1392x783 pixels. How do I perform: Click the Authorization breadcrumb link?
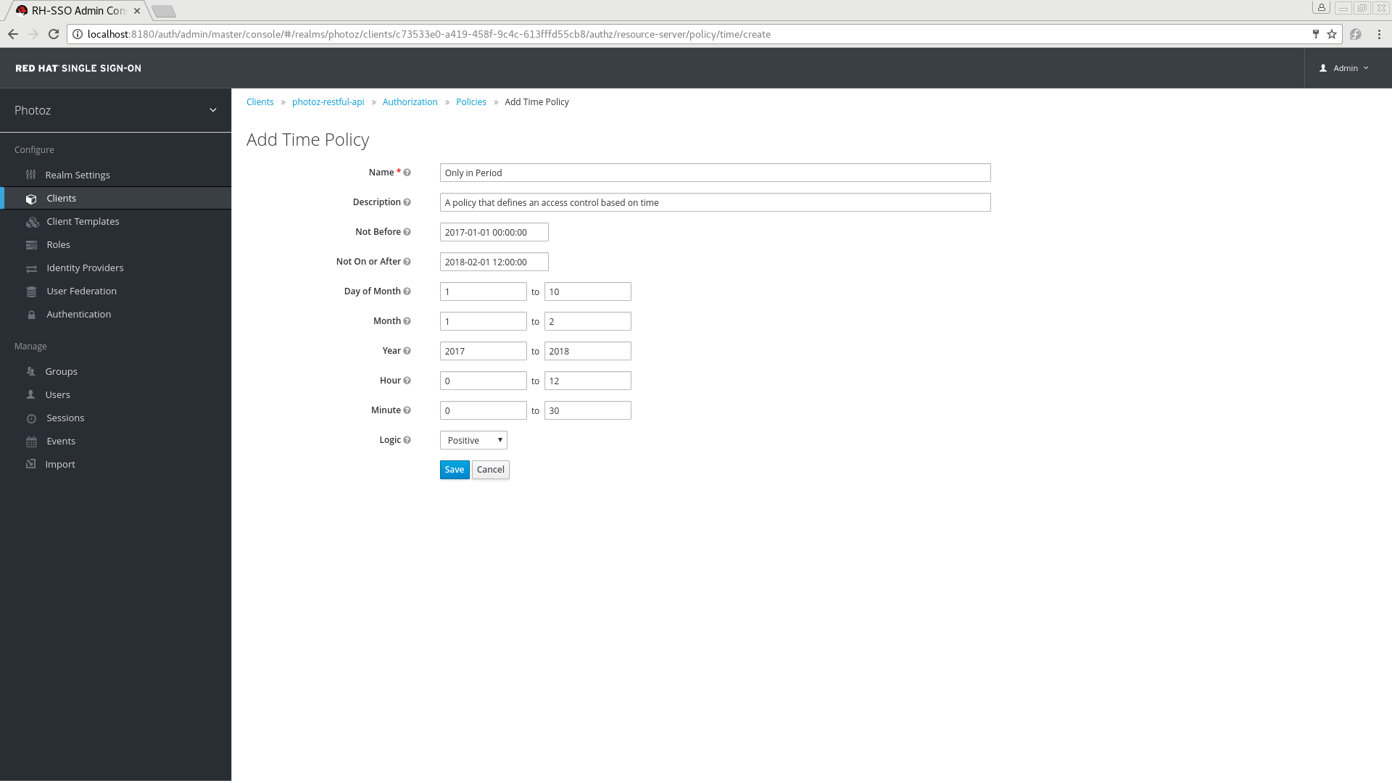pyautogui.click(x=410, y=101)
